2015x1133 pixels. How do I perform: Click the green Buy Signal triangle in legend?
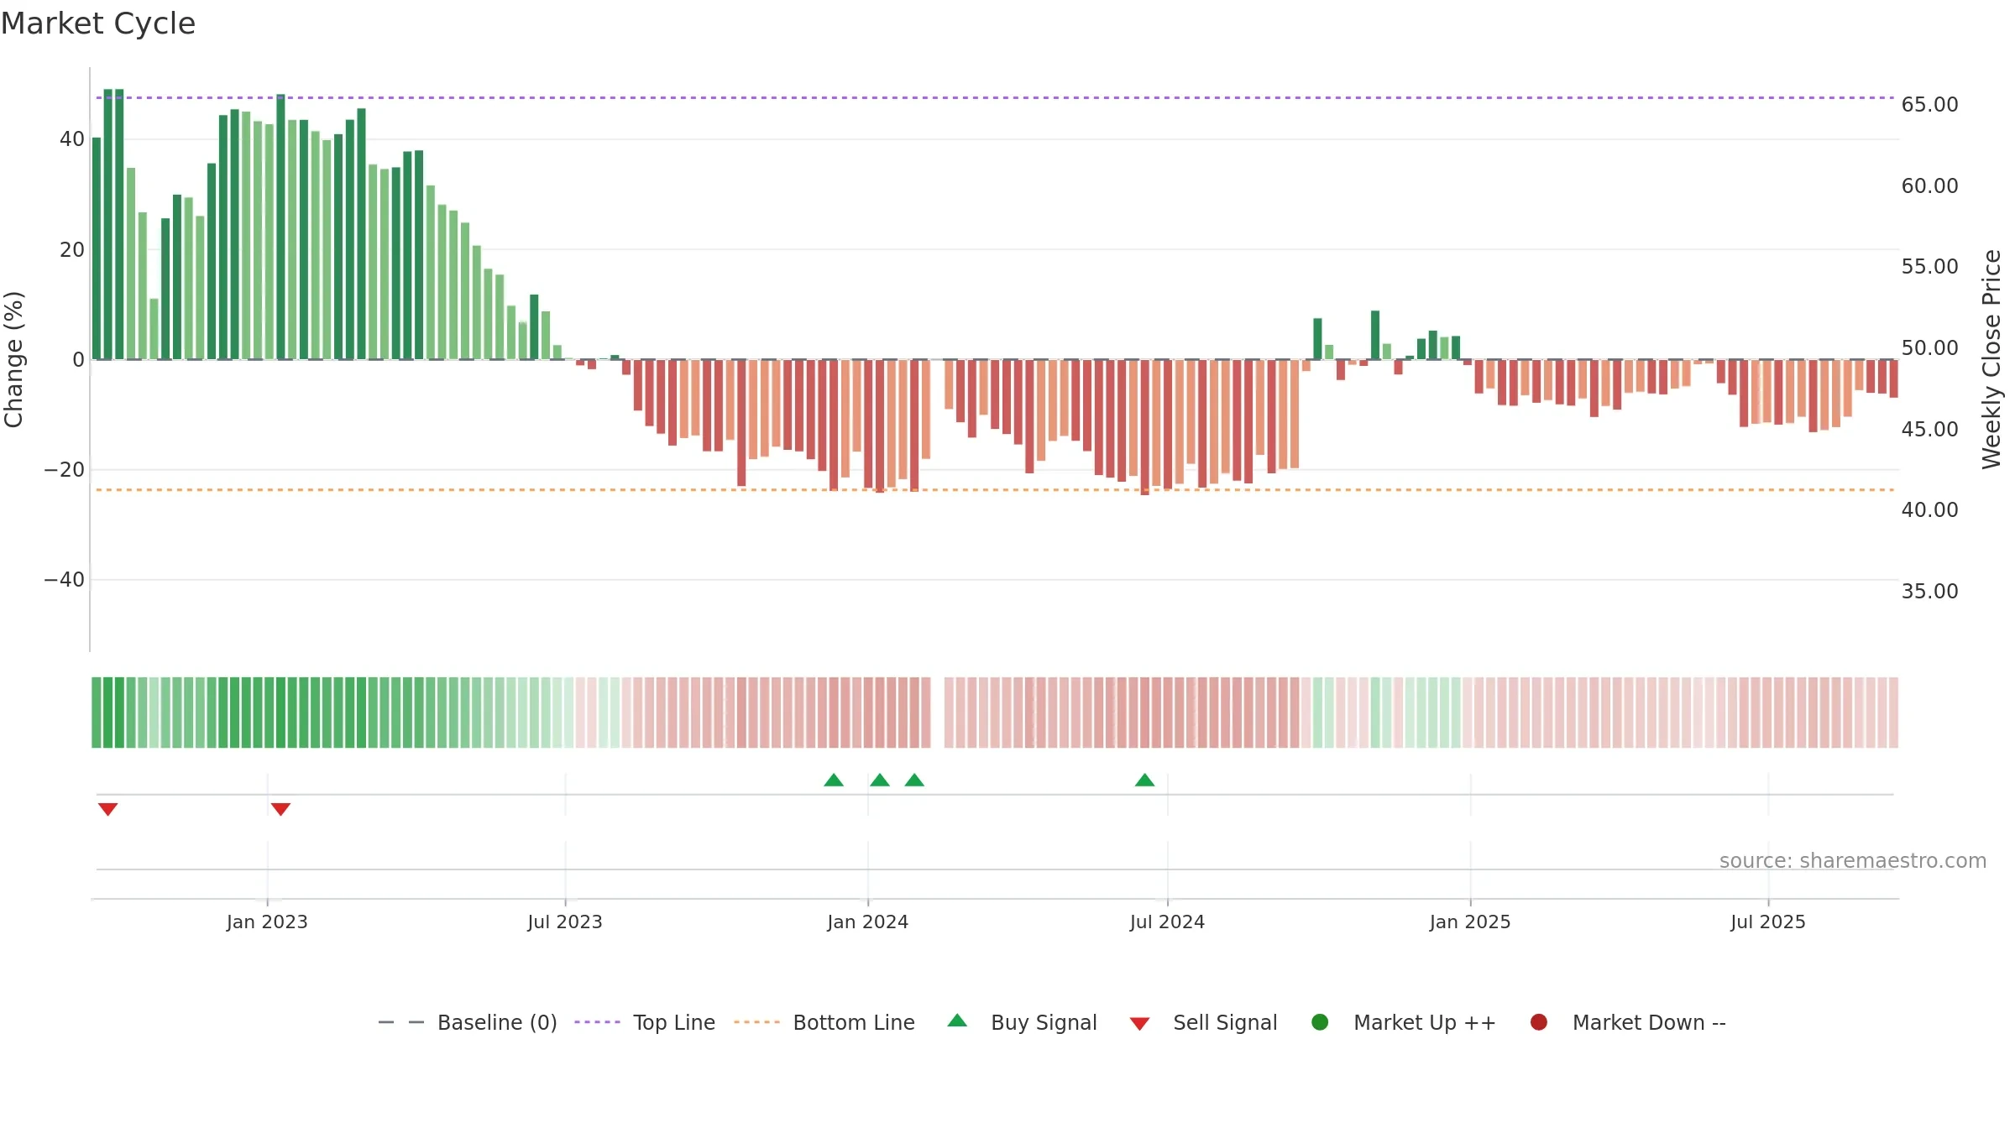coord(957,1021)
